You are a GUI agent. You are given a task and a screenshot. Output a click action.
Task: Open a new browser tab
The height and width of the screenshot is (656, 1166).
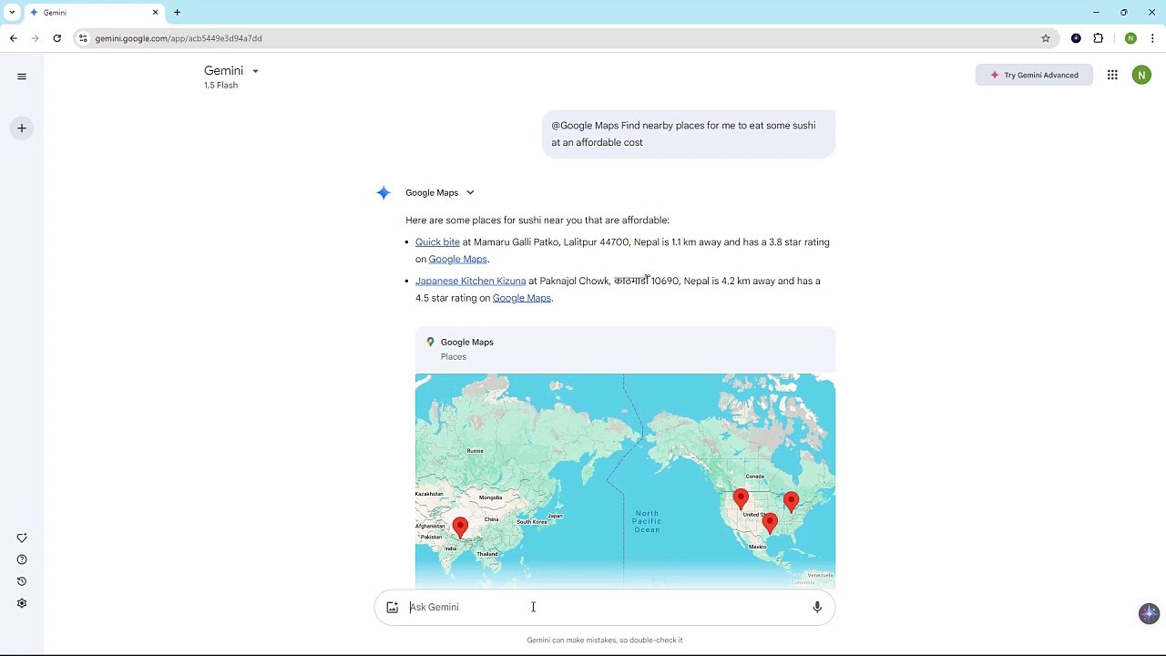[177, 13]
